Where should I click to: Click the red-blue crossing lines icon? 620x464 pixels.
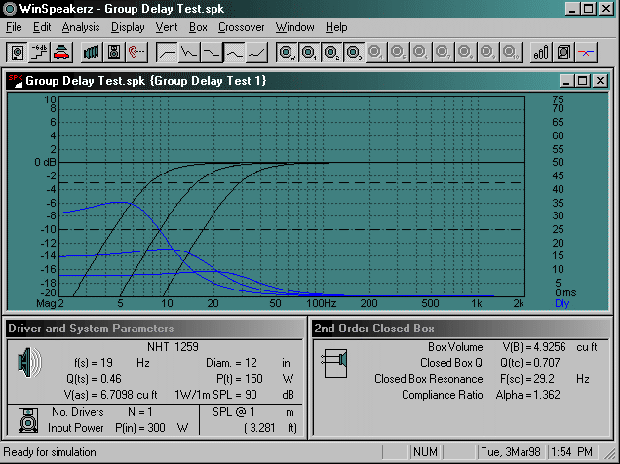point(587,51)
